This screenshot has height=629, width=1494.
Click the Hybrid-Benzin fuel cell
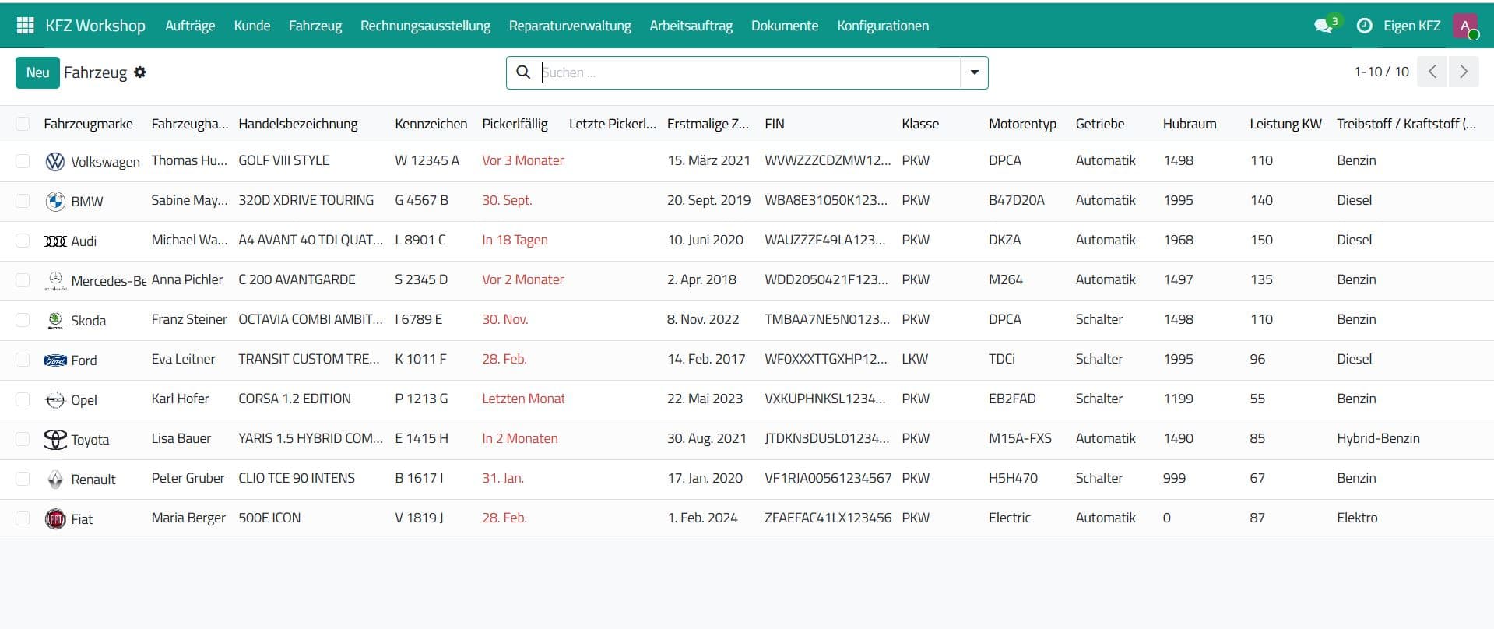[1378, 438]
